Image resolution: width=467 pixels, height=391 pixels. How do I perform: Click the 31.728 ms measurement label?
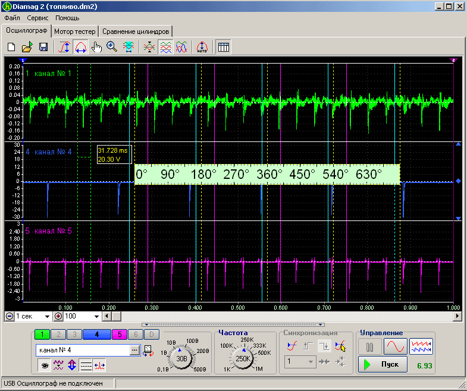click(112, 150)
